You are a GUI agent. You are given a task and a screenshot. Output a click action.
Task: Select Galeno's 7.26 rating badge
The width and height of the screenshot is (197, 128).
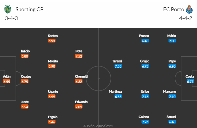[145, 122]
